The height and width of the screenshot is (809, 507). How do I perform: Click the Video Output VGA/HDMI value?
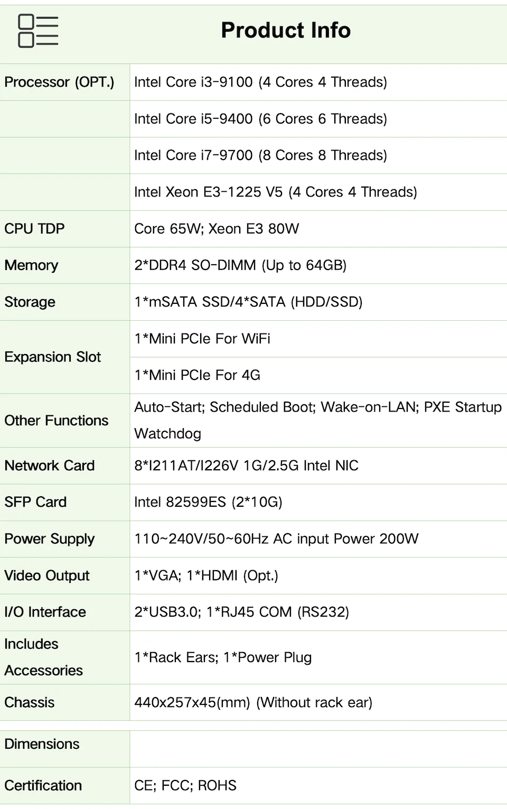[206, 575]
